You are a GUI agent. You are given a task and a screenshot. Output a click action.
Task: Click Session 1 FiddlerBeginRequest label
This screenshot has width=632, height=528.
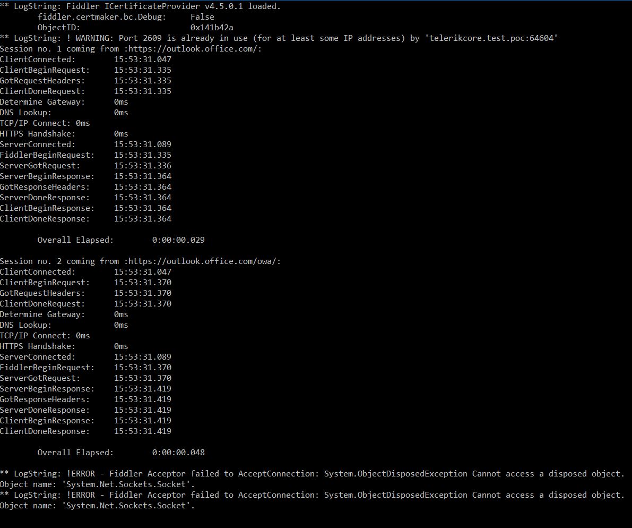[47, 155]
